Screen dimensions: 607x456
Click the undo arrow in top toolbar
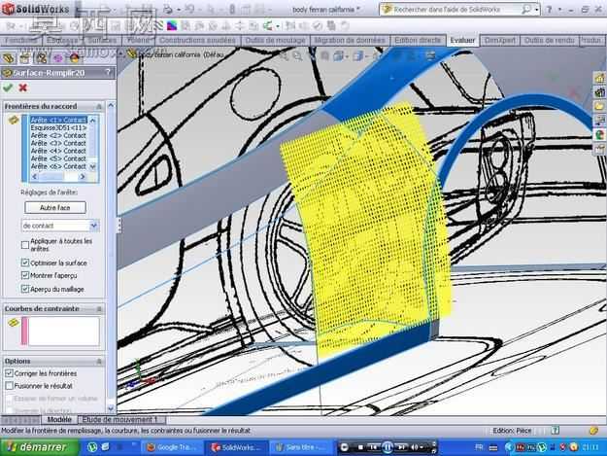tap(189, 10)
